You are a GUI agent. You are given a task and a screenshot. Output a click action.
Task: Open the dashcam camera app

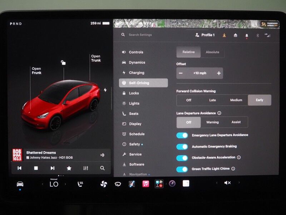pos(172,183)
